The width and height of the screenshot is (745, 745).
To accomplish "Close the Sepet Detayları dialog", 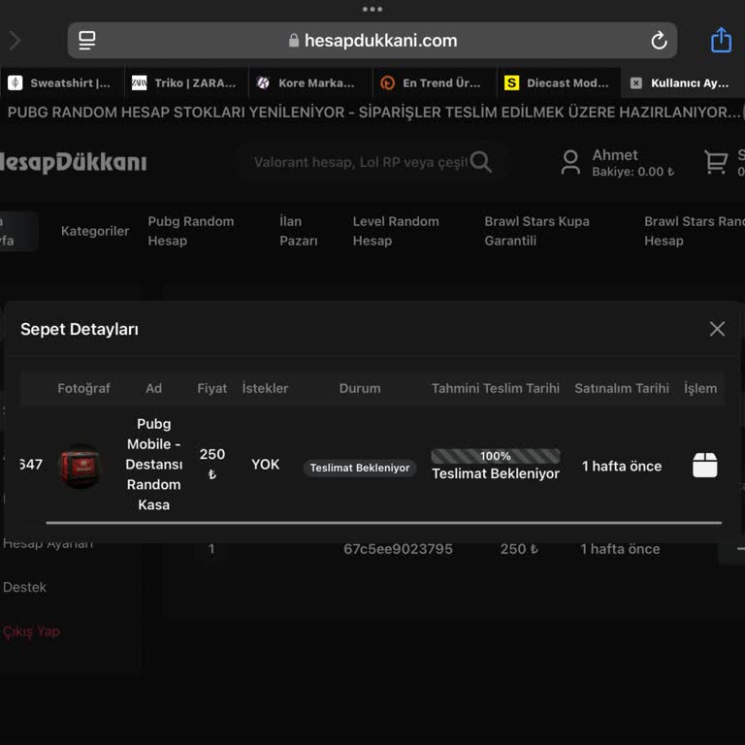I will pos(717,328).
